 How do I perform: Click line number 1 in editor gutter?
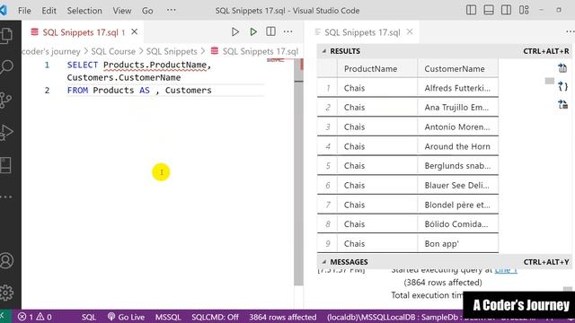[47, 65]
